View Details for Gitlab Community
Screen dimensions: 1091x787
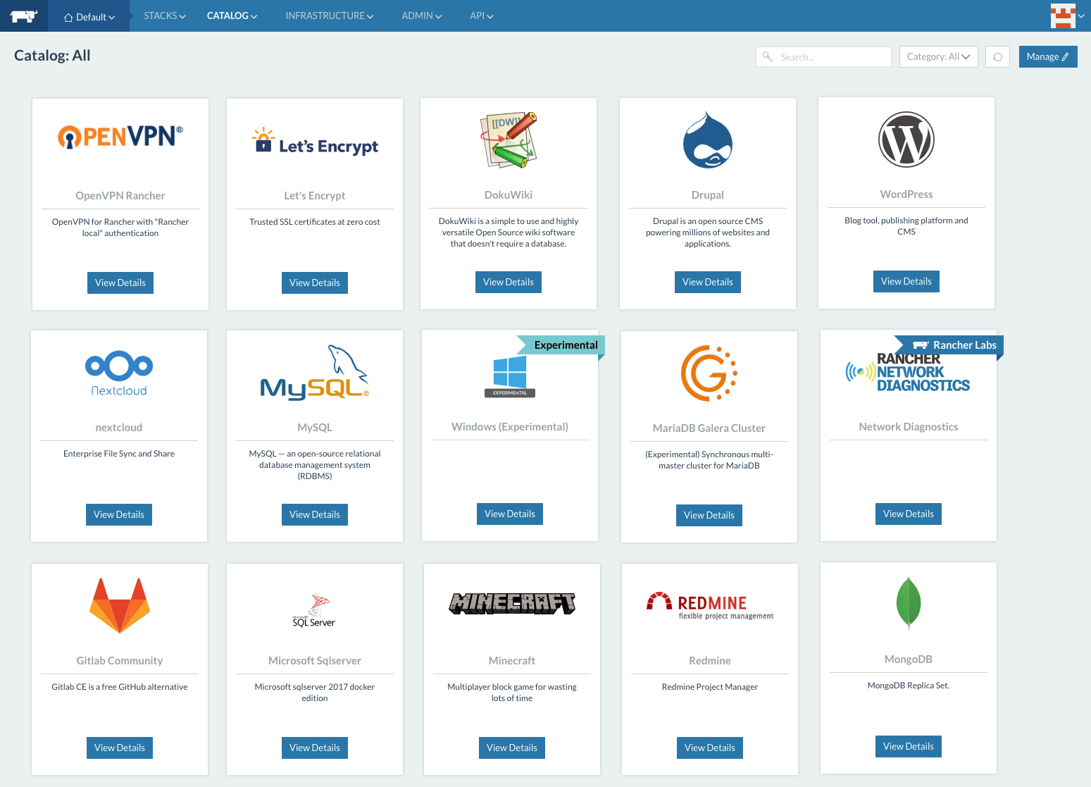120,748
